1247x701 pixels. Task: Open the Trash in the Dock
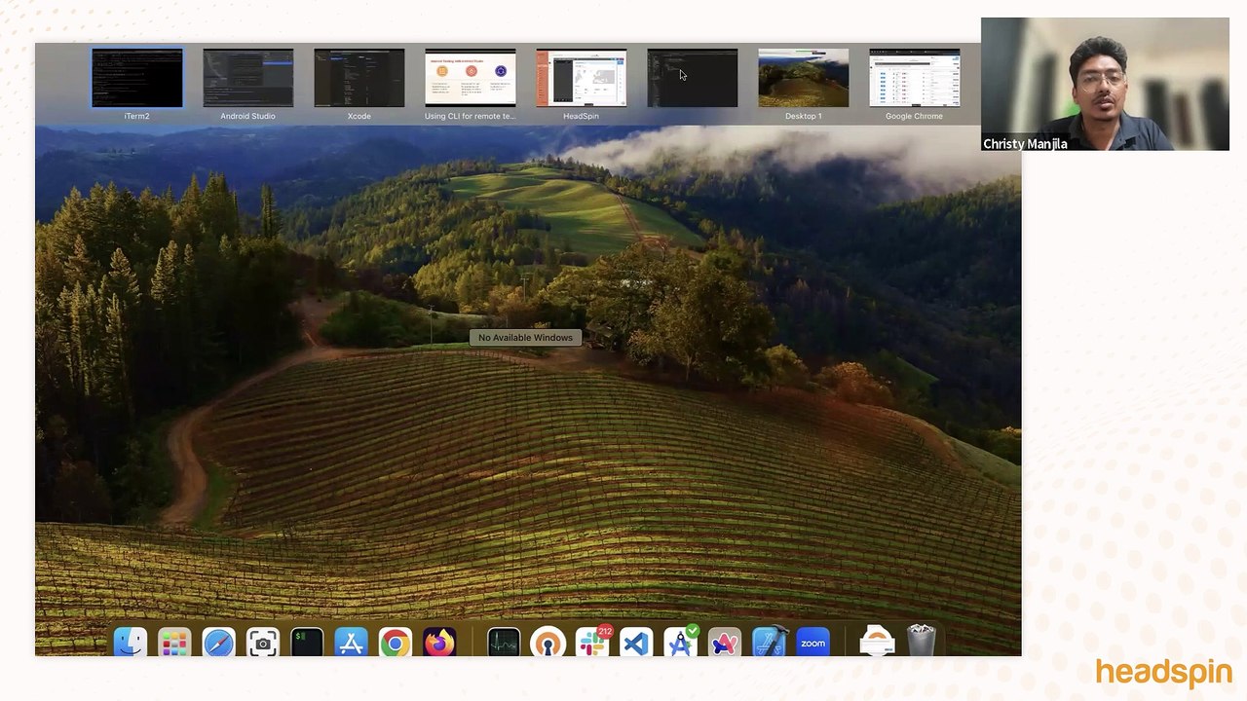[x=922, y=643]
